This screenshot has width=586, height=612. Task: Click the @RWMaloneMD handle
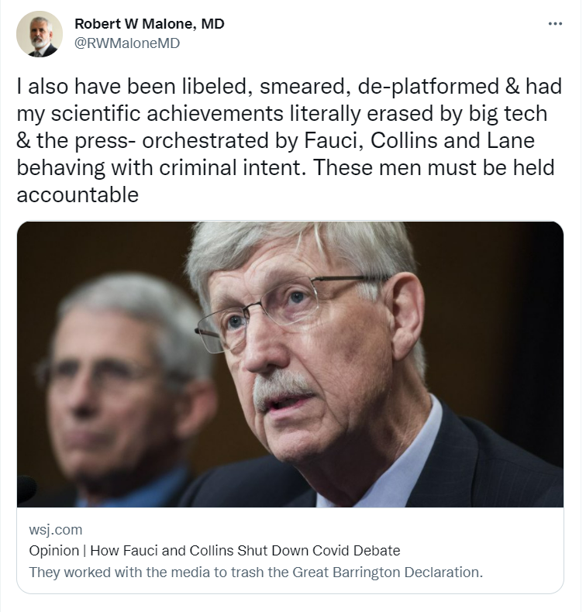[126, 43]
